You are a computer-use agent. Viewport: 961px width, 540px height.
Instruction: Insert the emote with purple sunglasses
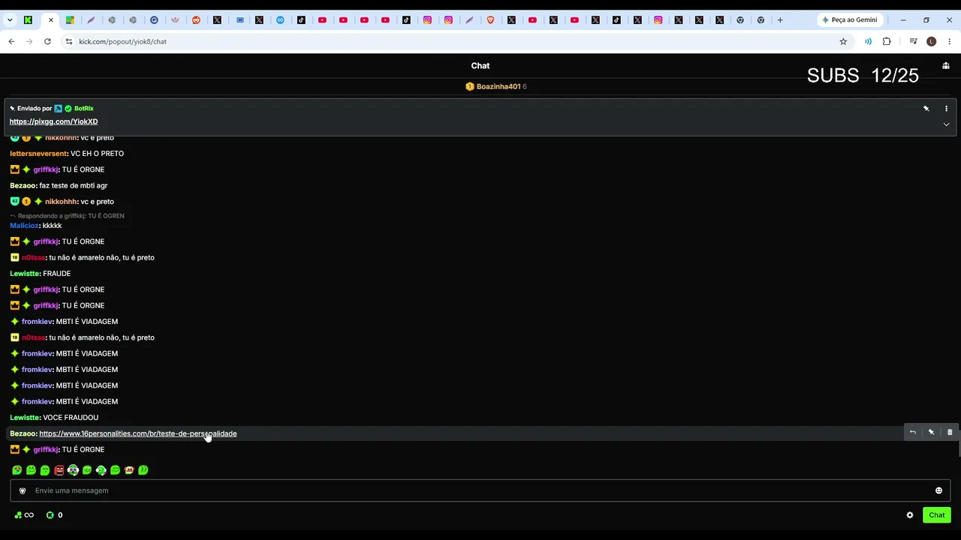[73, 470]
